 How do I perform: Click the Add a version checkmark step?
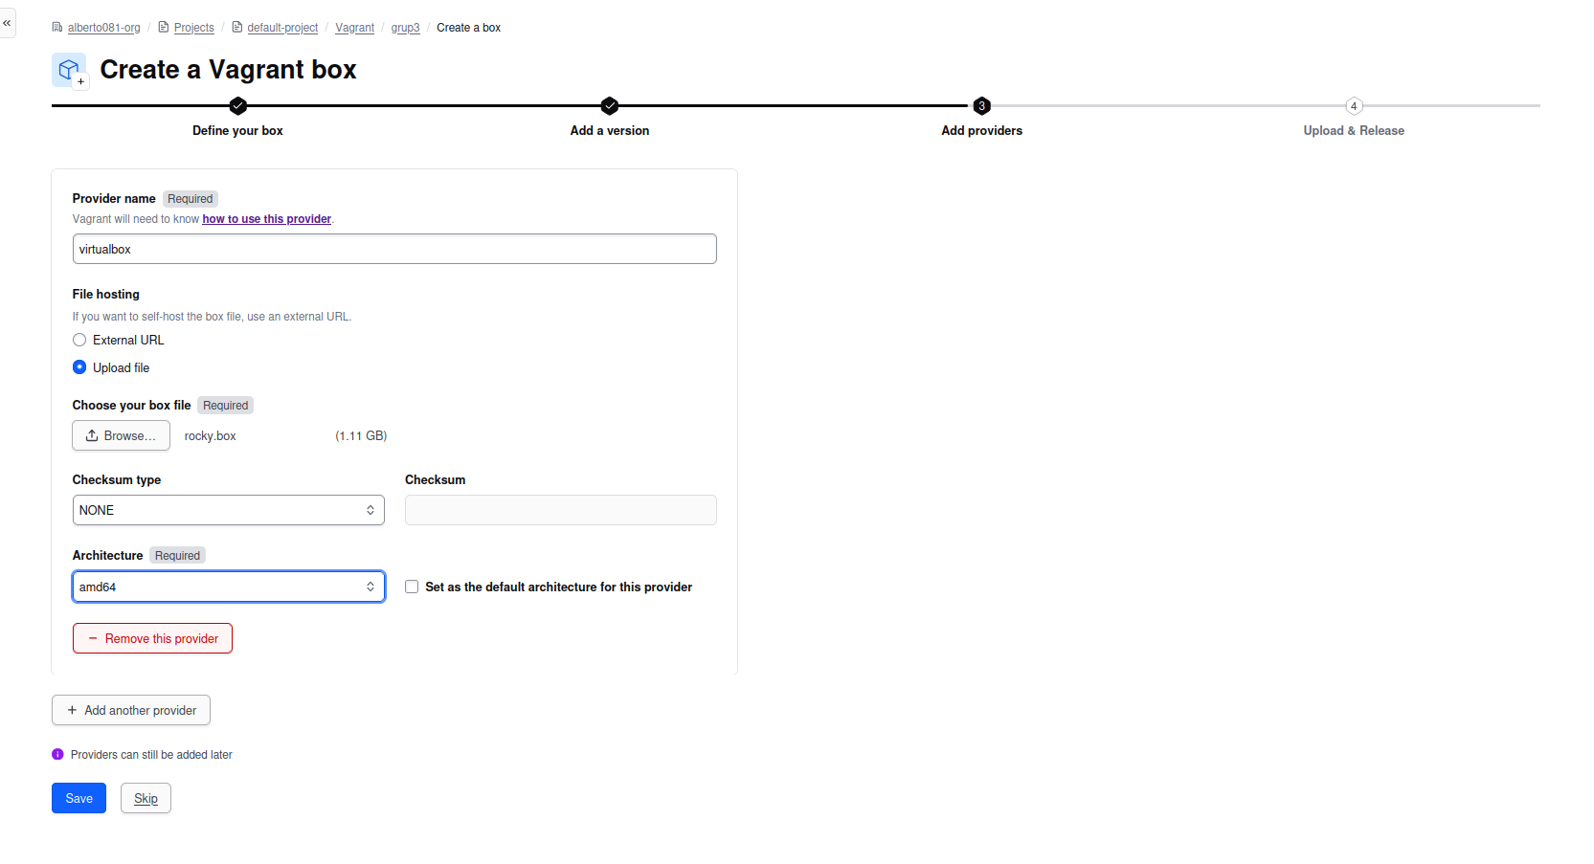[610, 106]
